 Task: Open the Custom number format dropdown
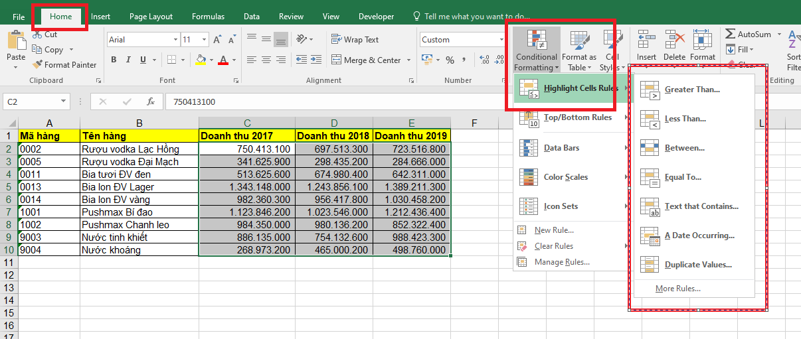501,40
